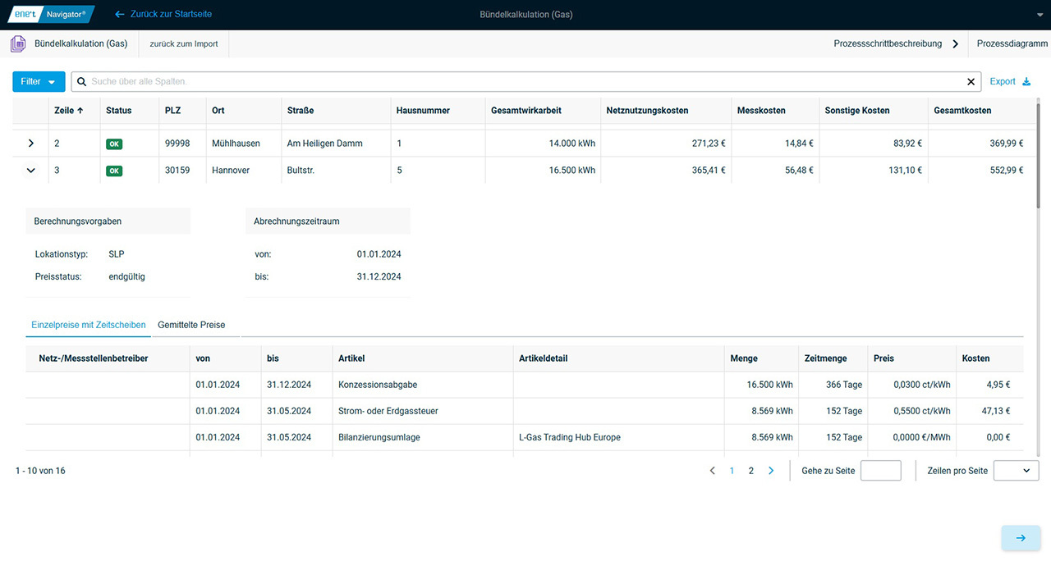Collapse row 3 Hannover details
Viewport: 1051px width, 561px height.
tap(31, 171)
